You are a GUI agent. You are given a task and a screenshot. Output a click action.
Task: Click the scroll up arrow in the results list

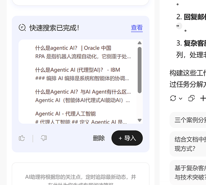(x=140, y=43)
